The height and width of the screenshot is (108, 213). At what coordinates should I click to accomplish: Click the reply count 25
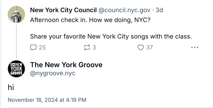(x=42, y=47)
